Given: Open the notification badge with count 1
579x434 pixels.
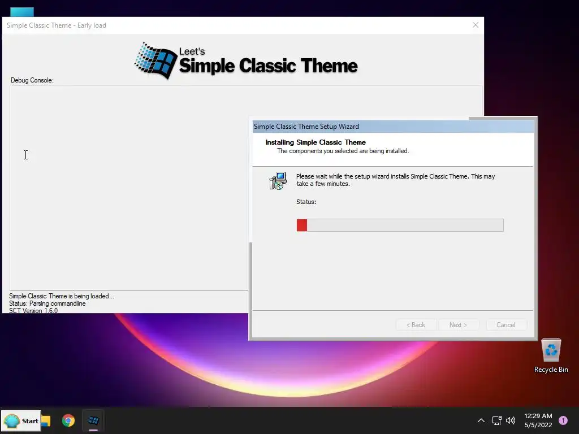Looking at the screenshot, I should (563, 420).
